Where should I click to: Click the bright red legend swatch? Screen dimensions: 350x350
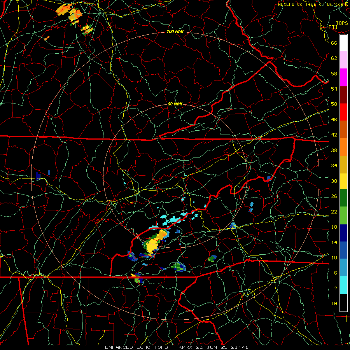[343, 112]
